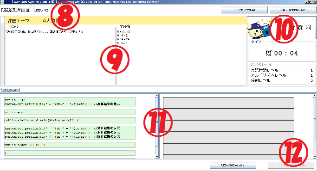This screenshot has width=317, height=171.
Task: Click the 00 : 04 timer display
Action: point(285,53)
